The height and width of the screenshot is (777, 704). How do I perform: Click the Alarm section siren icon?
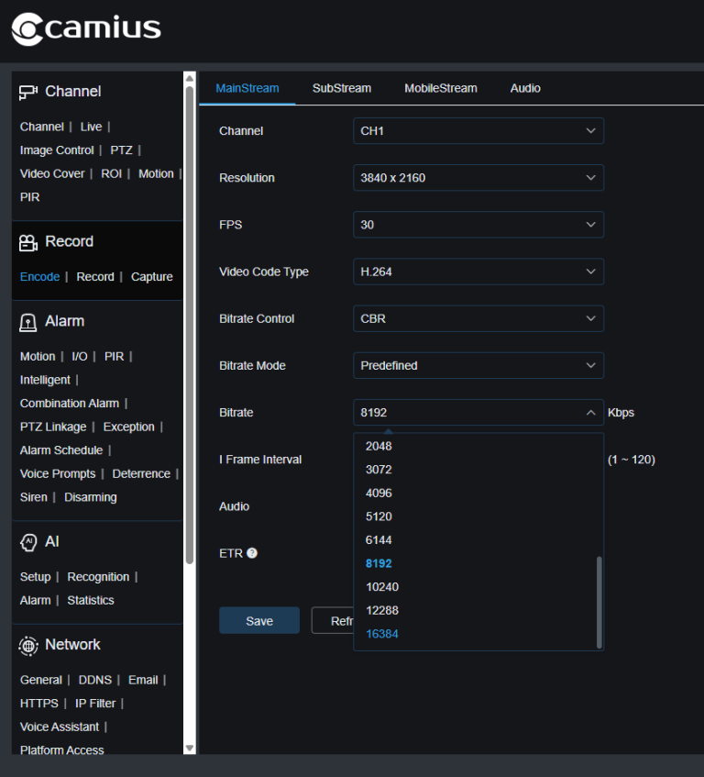click(28, 323)
